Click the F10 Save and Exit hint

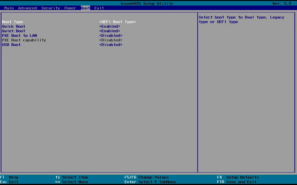237,182
